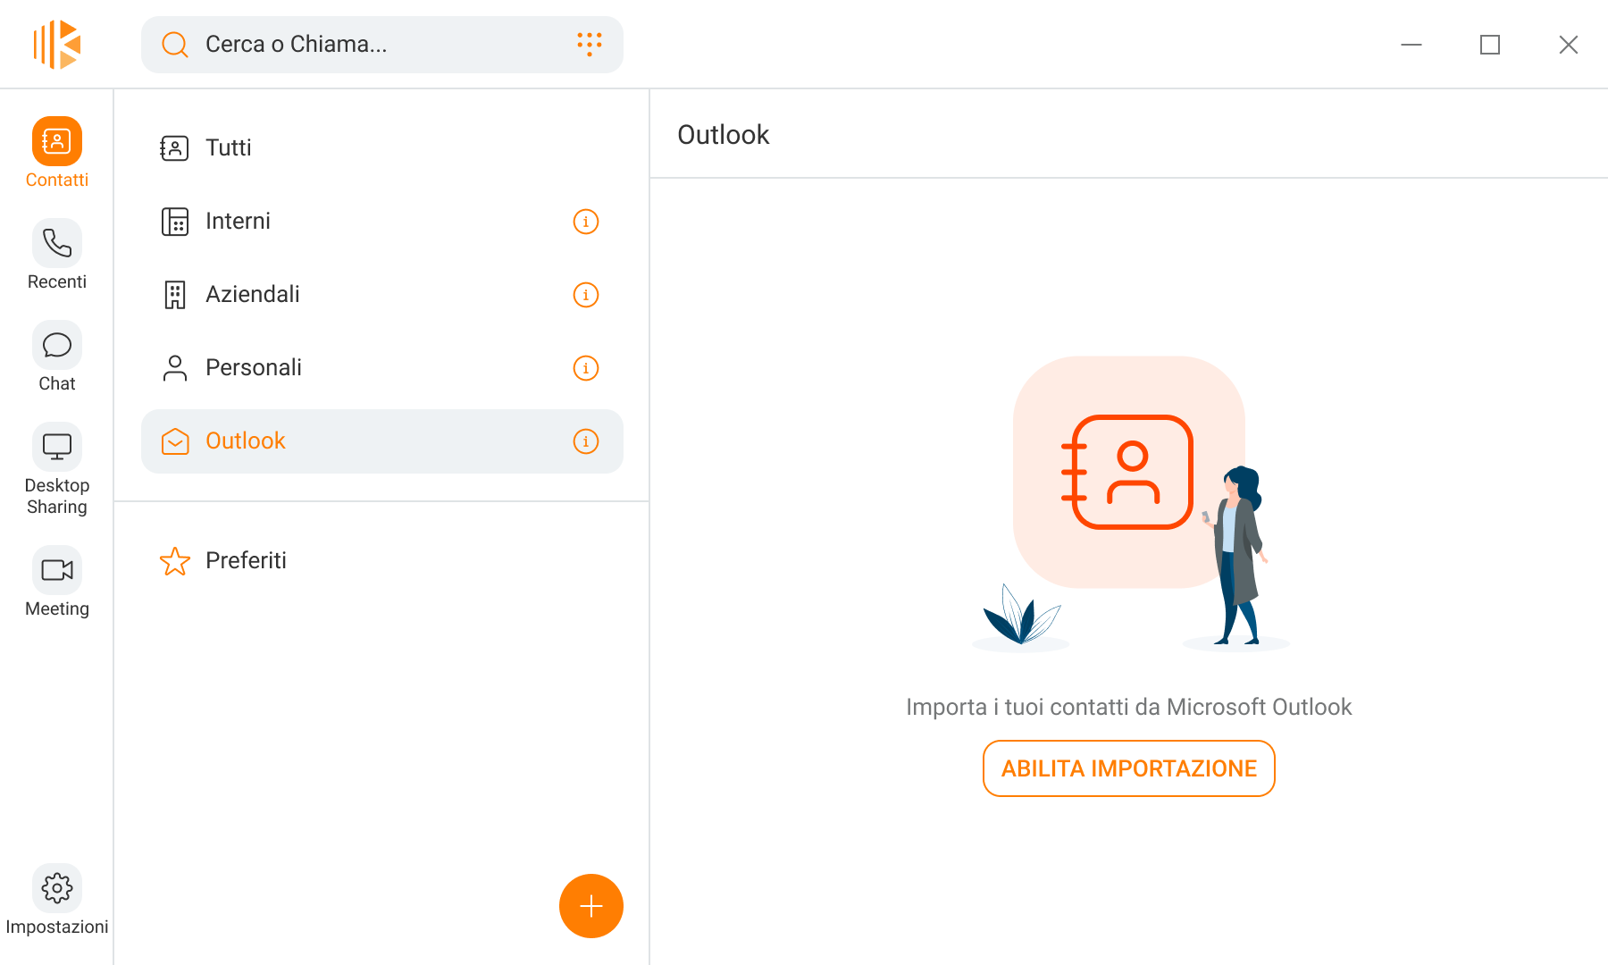
Task: Focus the Cerca o Chiama search field
Action: 382,45
